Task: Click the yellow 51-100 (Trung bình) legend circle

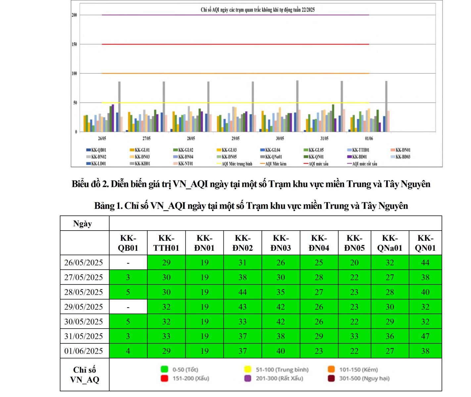Action: [248, 370]
